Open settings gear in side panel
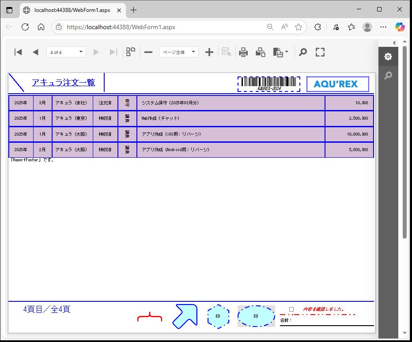 tap(388, 57)
